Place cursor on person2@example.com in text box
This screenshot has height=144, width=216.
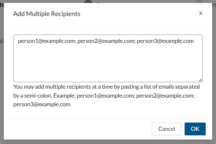tap(105, 41)
